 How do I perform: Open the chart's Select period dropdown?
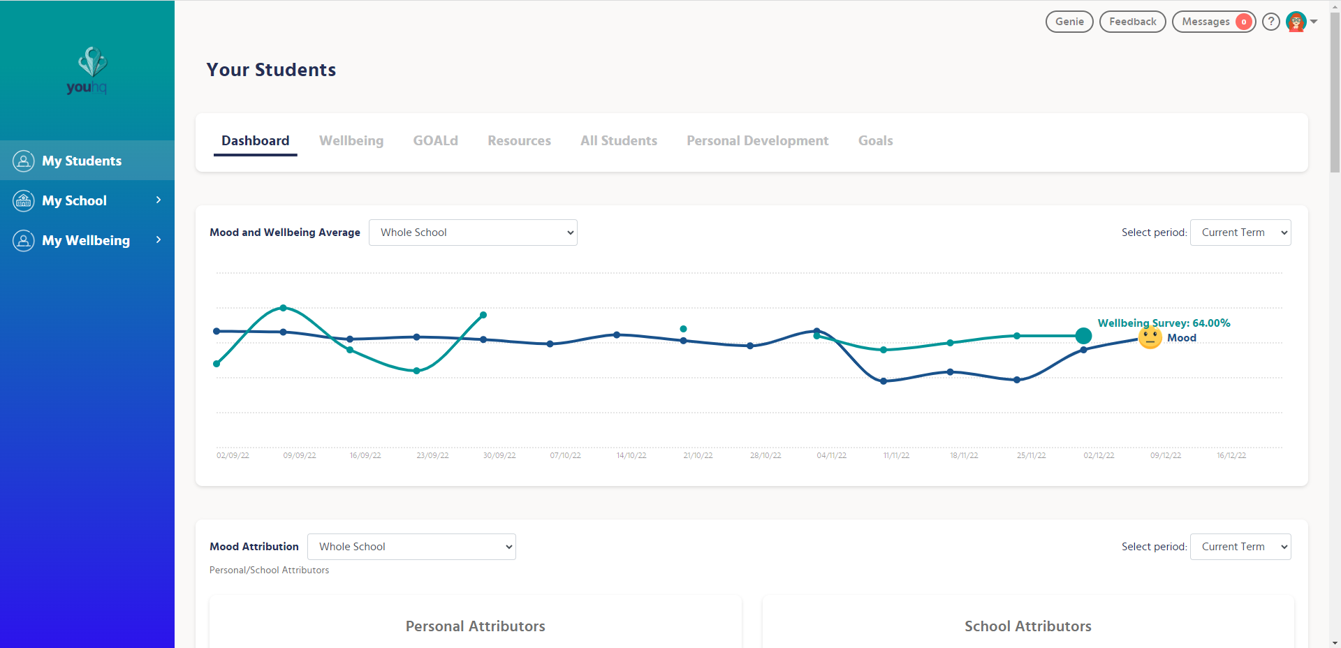(1240, 233)
